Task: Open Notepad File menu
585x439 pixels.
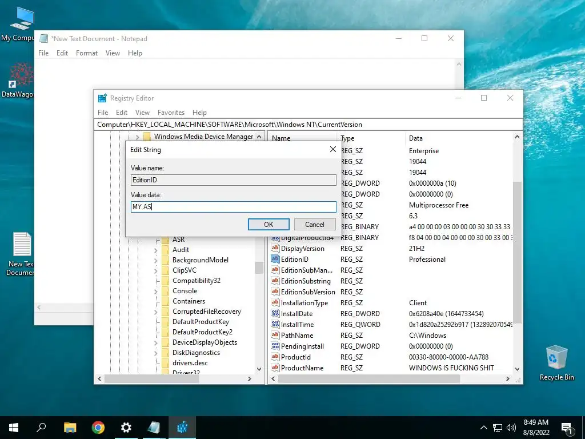Action: (x=43, y=53)
